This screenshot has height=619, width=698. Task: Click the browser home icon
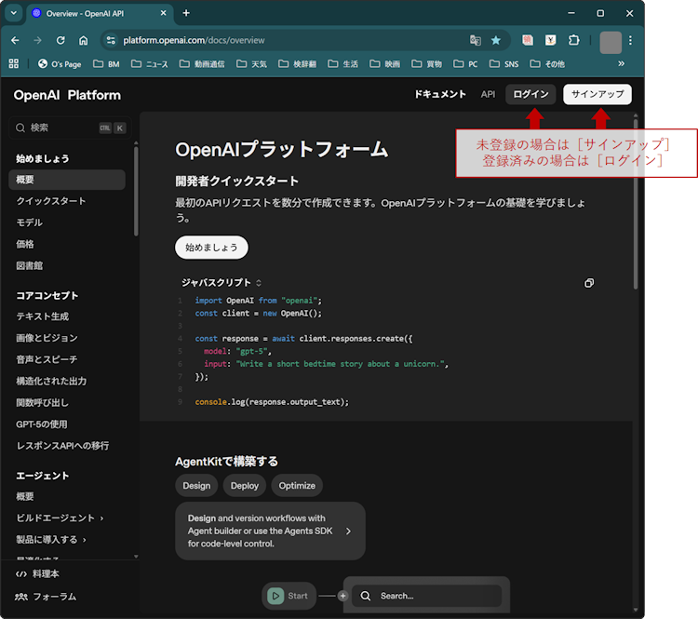click(84, 41)
